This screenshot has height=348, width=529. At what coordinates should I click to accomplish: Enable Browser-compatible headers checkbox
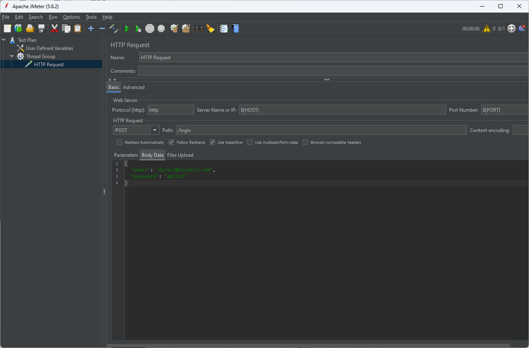click(x=305, y=142)
